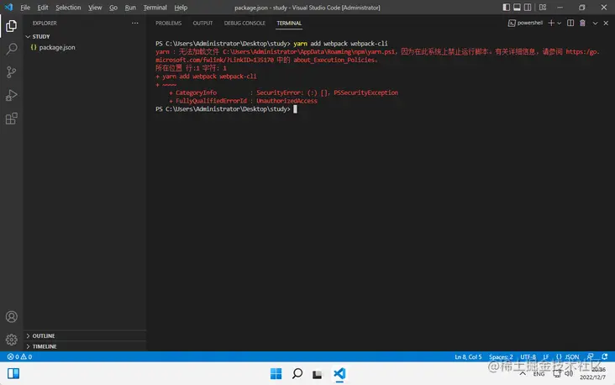Image resolution: width=615 pixels, height=385 pixels.
Task: Open Task View on taskbar
Action: click(x=317, y=374)
